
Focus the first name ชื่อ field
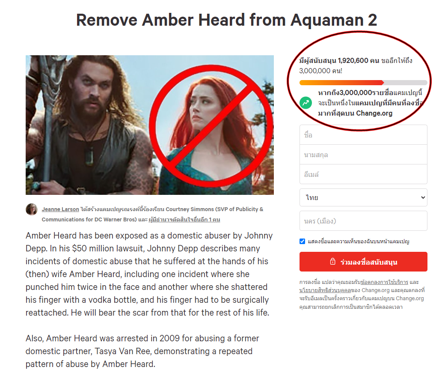pos(363,135)
